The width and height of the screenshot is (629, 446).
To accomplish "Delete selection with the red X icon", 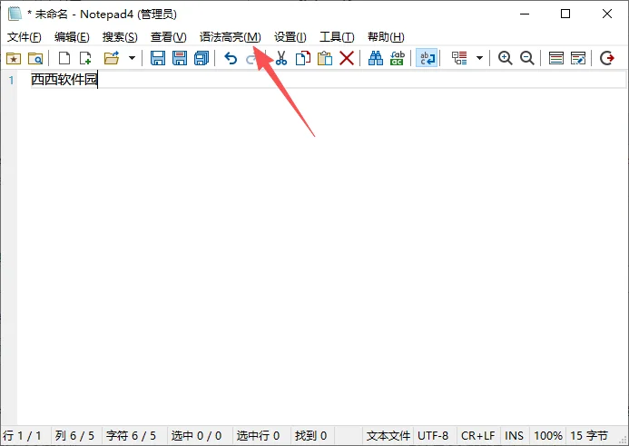I will coord(347,59).
